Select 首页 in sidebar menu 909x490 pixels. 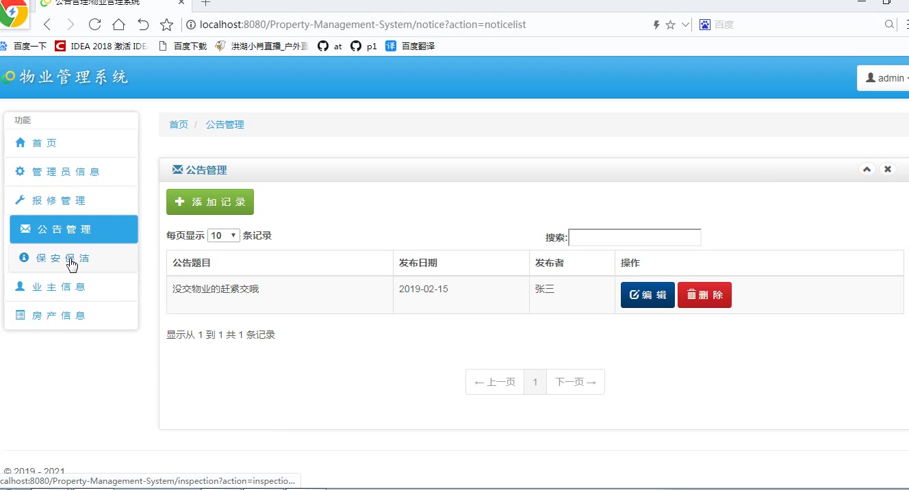(71, 143)
